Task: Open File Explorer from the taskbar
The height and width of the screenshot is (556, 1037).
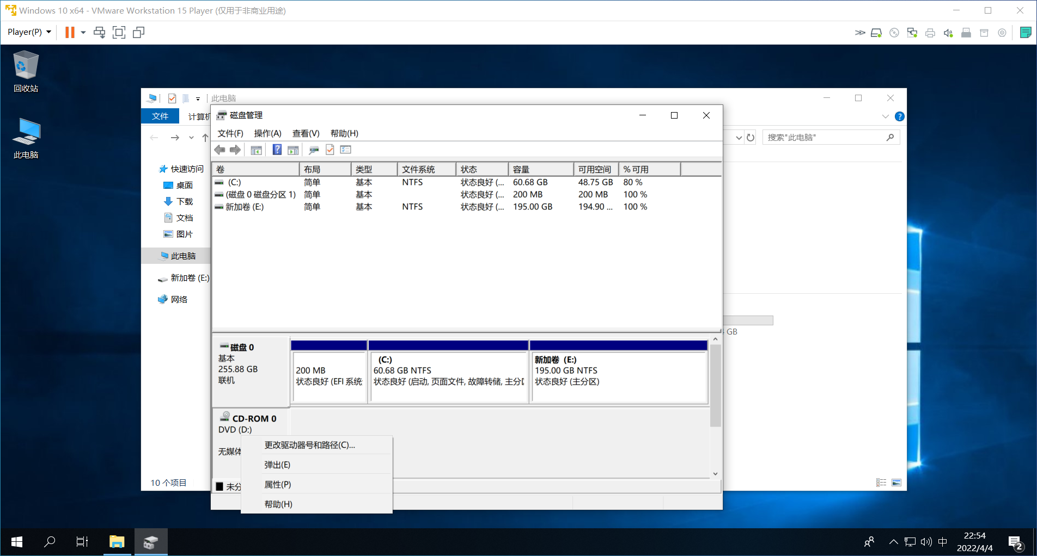Action: click(117, 542)
